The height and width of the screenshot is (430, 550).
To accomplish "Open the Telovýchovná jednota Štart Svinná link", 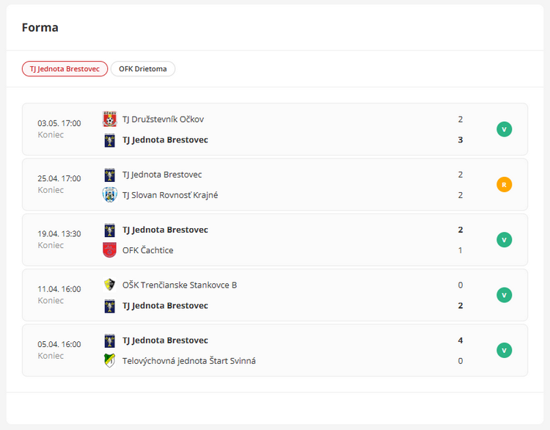I will coord(188,361).
